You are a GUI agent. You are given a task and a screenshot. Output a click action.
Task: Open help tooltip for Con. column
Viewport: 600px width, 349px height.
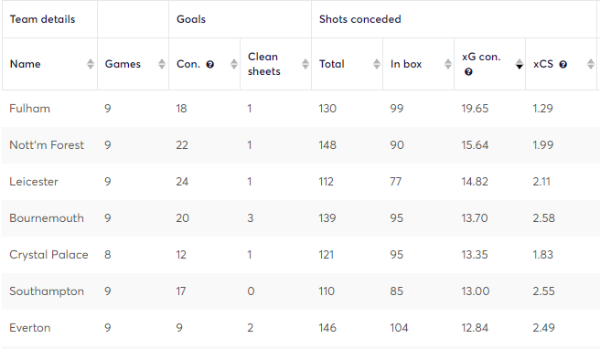(209, 64)
